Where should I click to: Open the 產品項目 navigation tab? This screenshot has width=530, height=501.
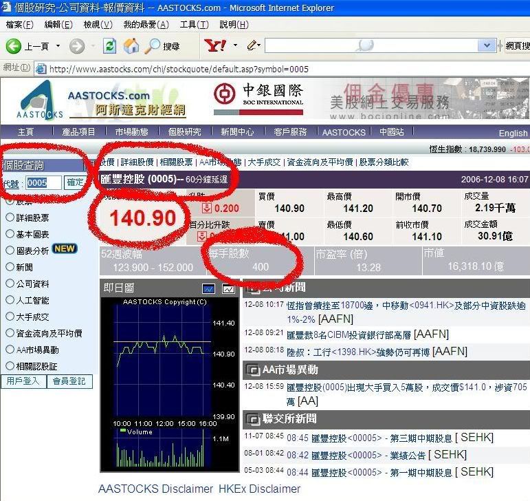click(79, 131)
